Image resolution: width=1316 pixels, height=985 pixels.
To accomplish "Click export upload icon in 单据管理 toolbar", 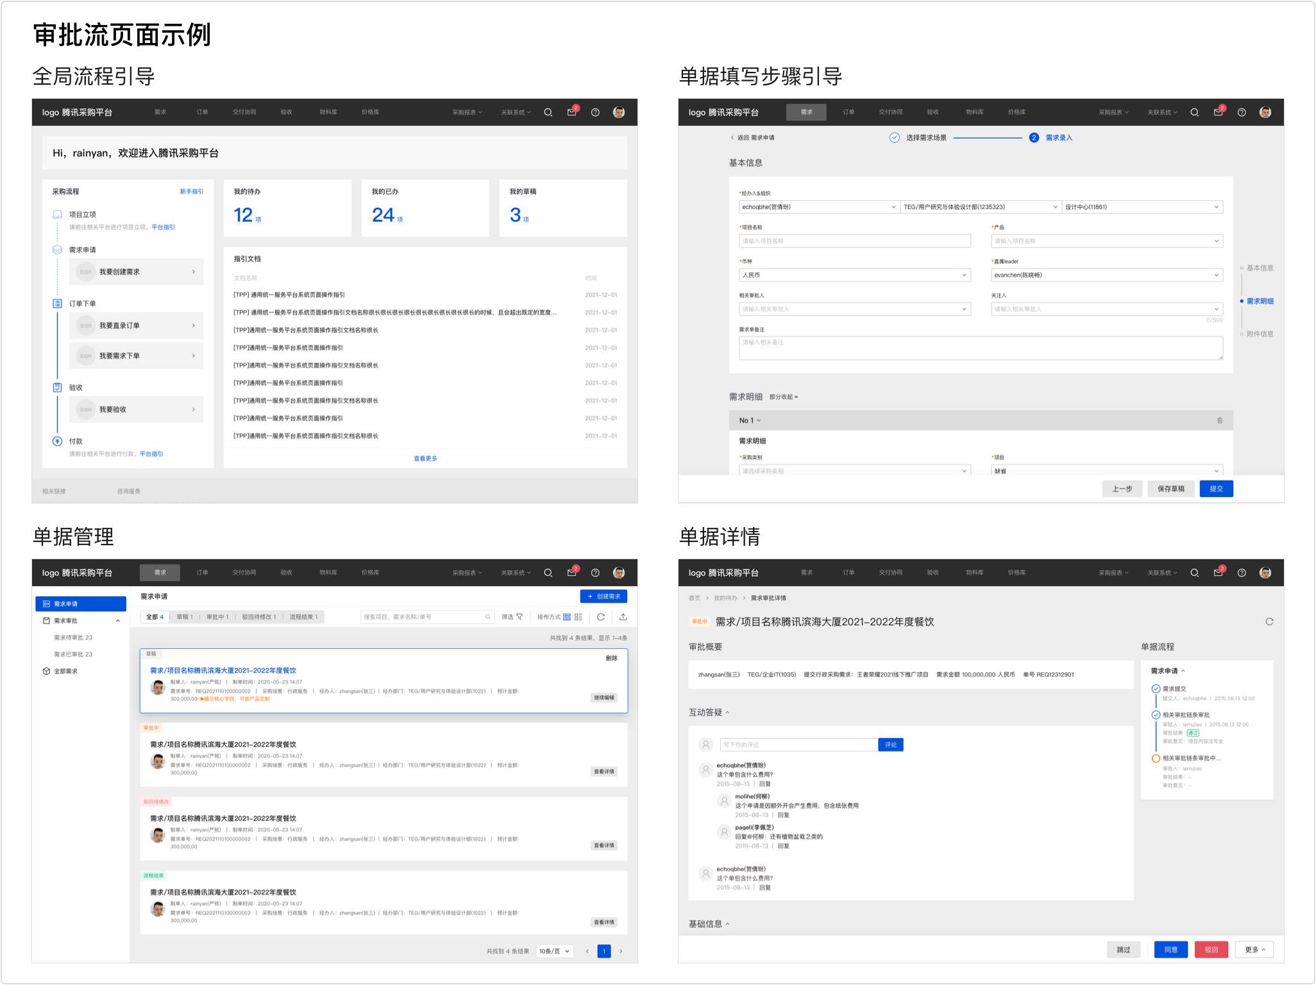I will pos(623,617).
